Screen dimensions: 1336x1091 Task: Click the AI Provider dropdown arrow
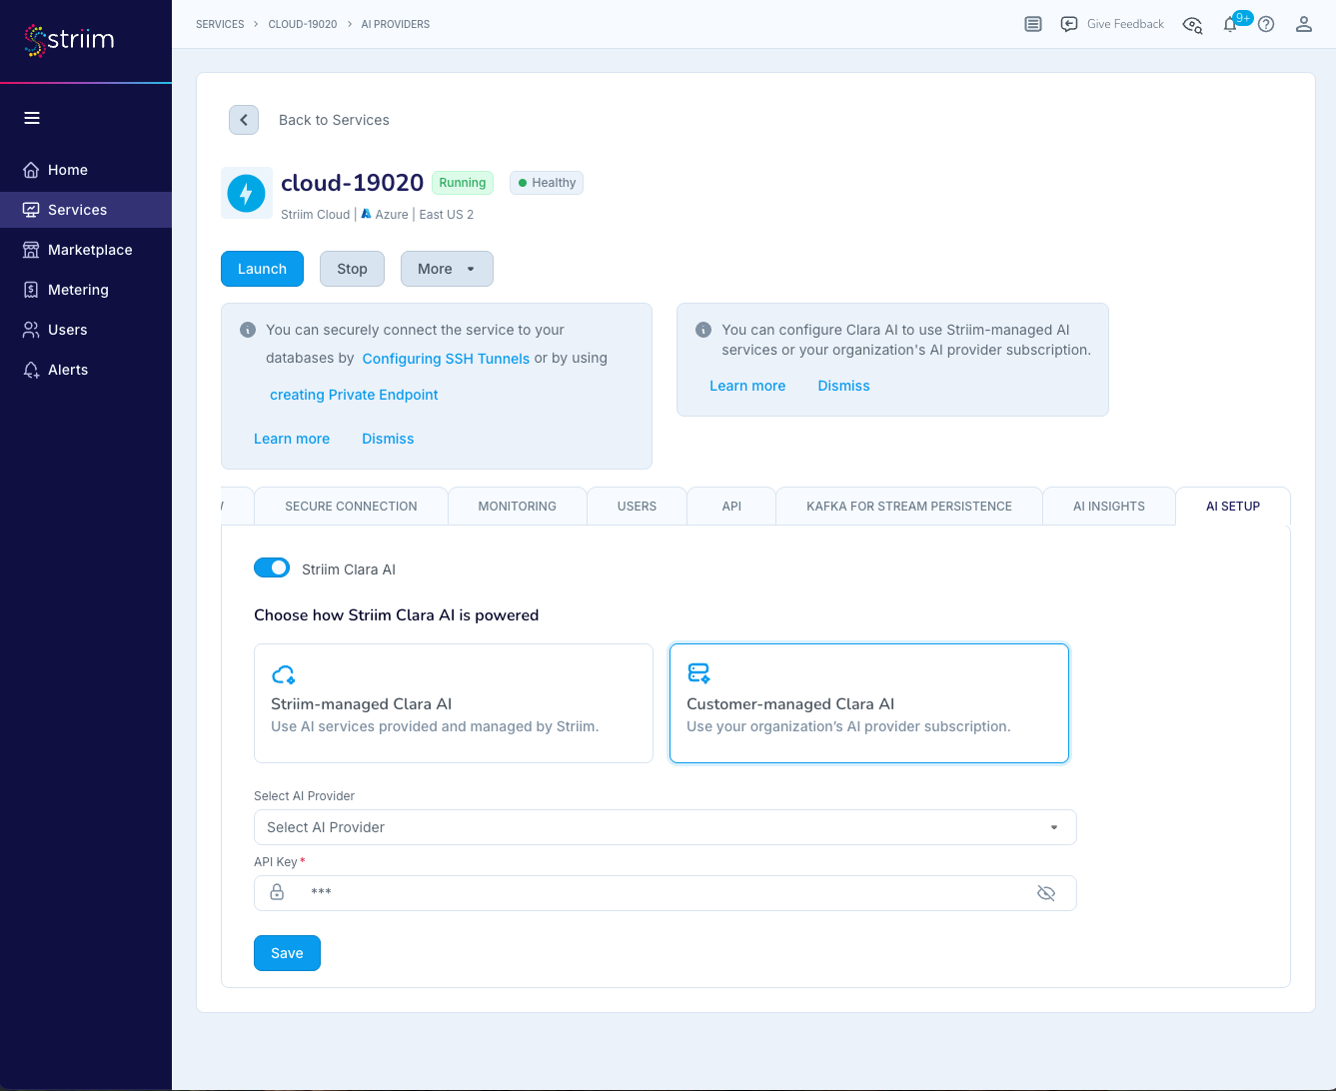1054,827
